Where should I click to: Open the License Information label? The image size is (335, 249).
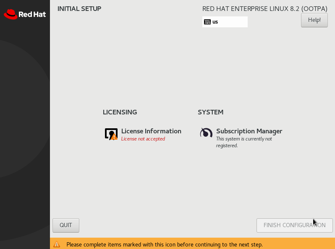[151, 131]
